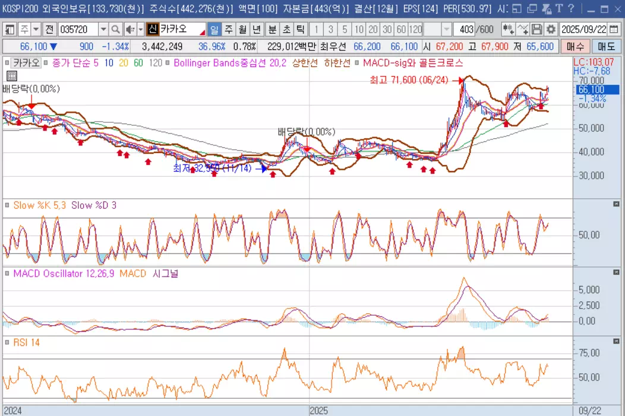Expand the speaker options dropdown arrow
The height and width of the screenshot is (416, 625).
140,30
